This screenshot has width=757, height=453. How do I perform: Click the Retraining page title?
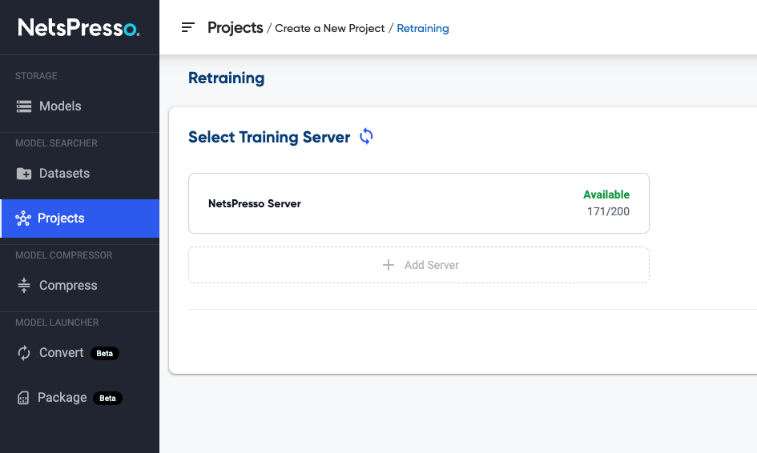[227, 78]
